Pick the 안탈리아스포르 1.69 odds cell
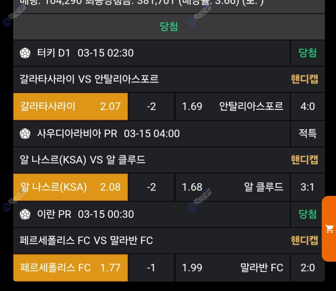Image resolution: width=336 pixels, height=291 pixels. (233, 107)
